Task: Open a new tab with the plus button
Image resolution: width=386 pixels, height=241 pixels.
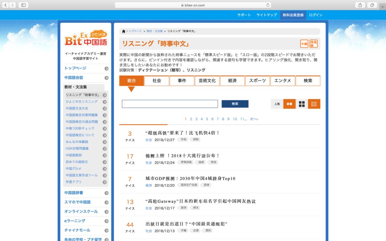Action: coord(382,7)
